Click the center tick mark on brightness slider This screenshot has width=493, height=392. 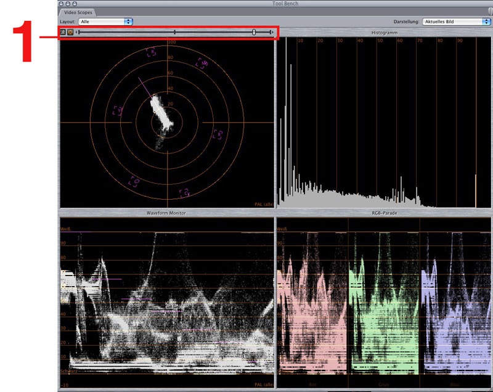point(174,32)
